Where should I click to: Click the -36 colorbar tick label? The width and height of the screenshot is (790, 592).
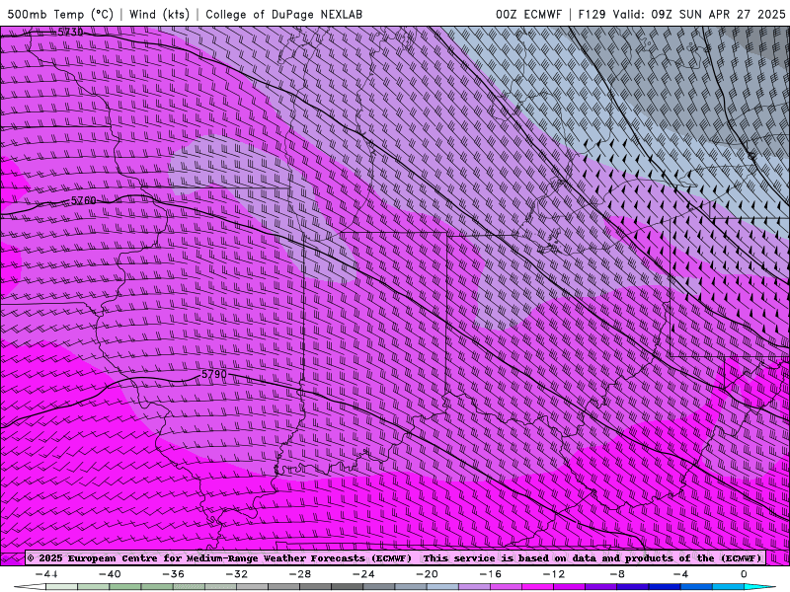(x=174, y=574)
